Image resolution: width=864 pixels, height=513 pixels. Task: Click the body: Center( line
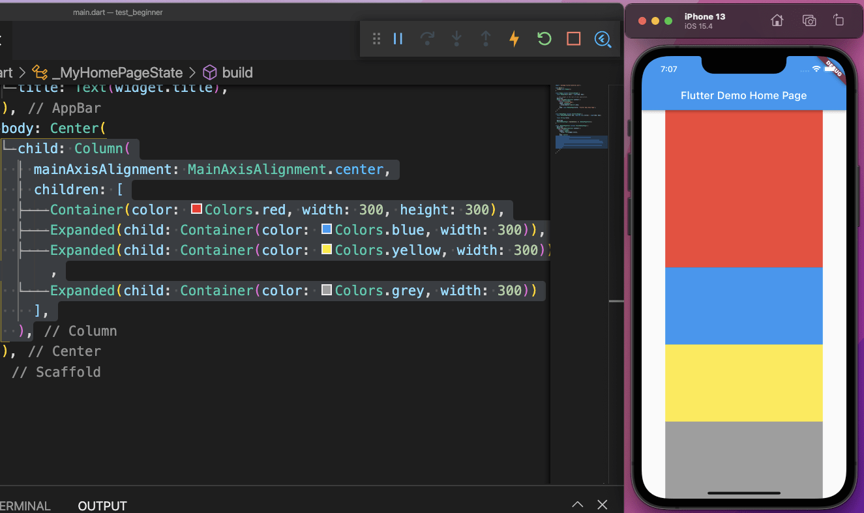(x=53, y=128)
